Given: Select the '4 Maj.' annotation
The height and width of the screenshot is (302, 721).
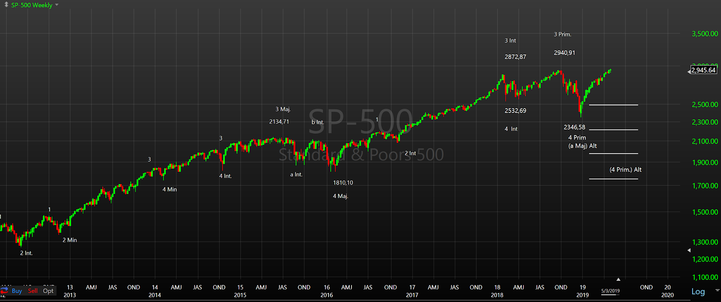Looking at the screenshot, I should [x=341, y=196].
